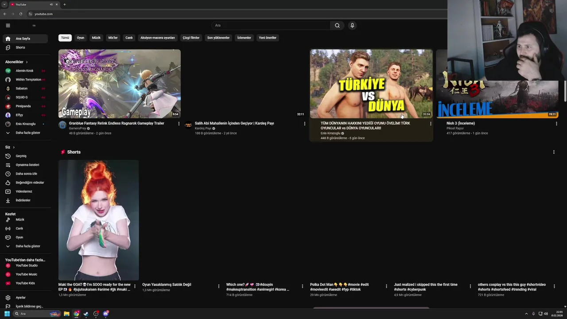Launch YouTube Music from the sidebar
This screenshot has width=567, height=319.
click(x=25, y=274)
